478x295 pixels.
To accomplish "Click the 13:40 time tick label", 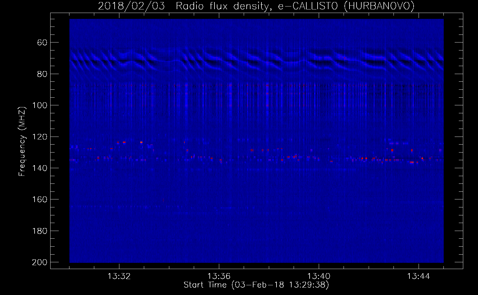I will pos(319,276).
